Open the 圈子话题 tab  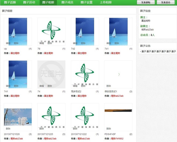(x=10, y=2)
